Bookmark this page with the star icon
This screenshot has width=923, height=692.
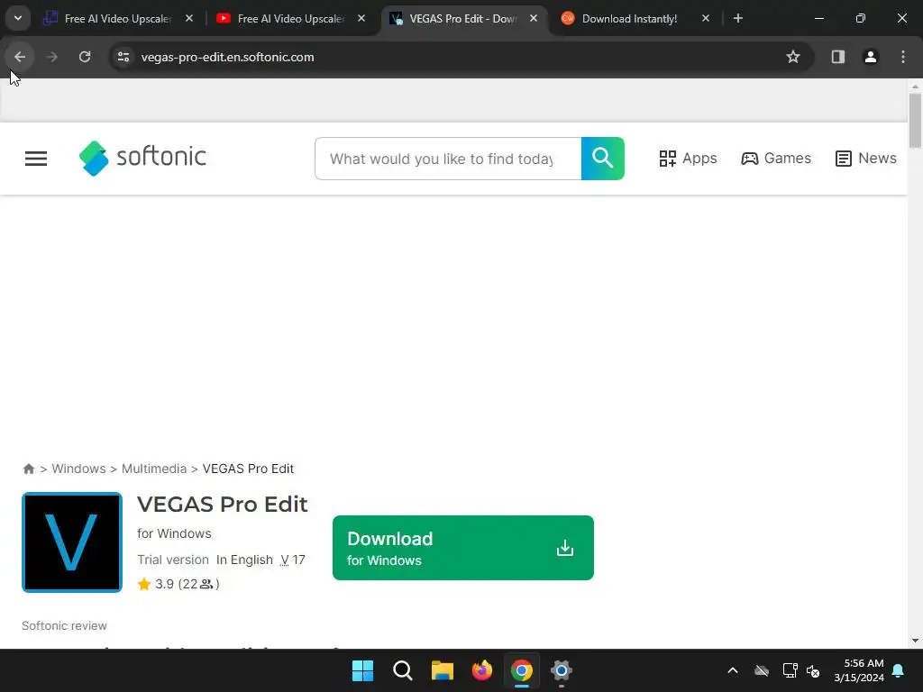click(x=793, y=57)
